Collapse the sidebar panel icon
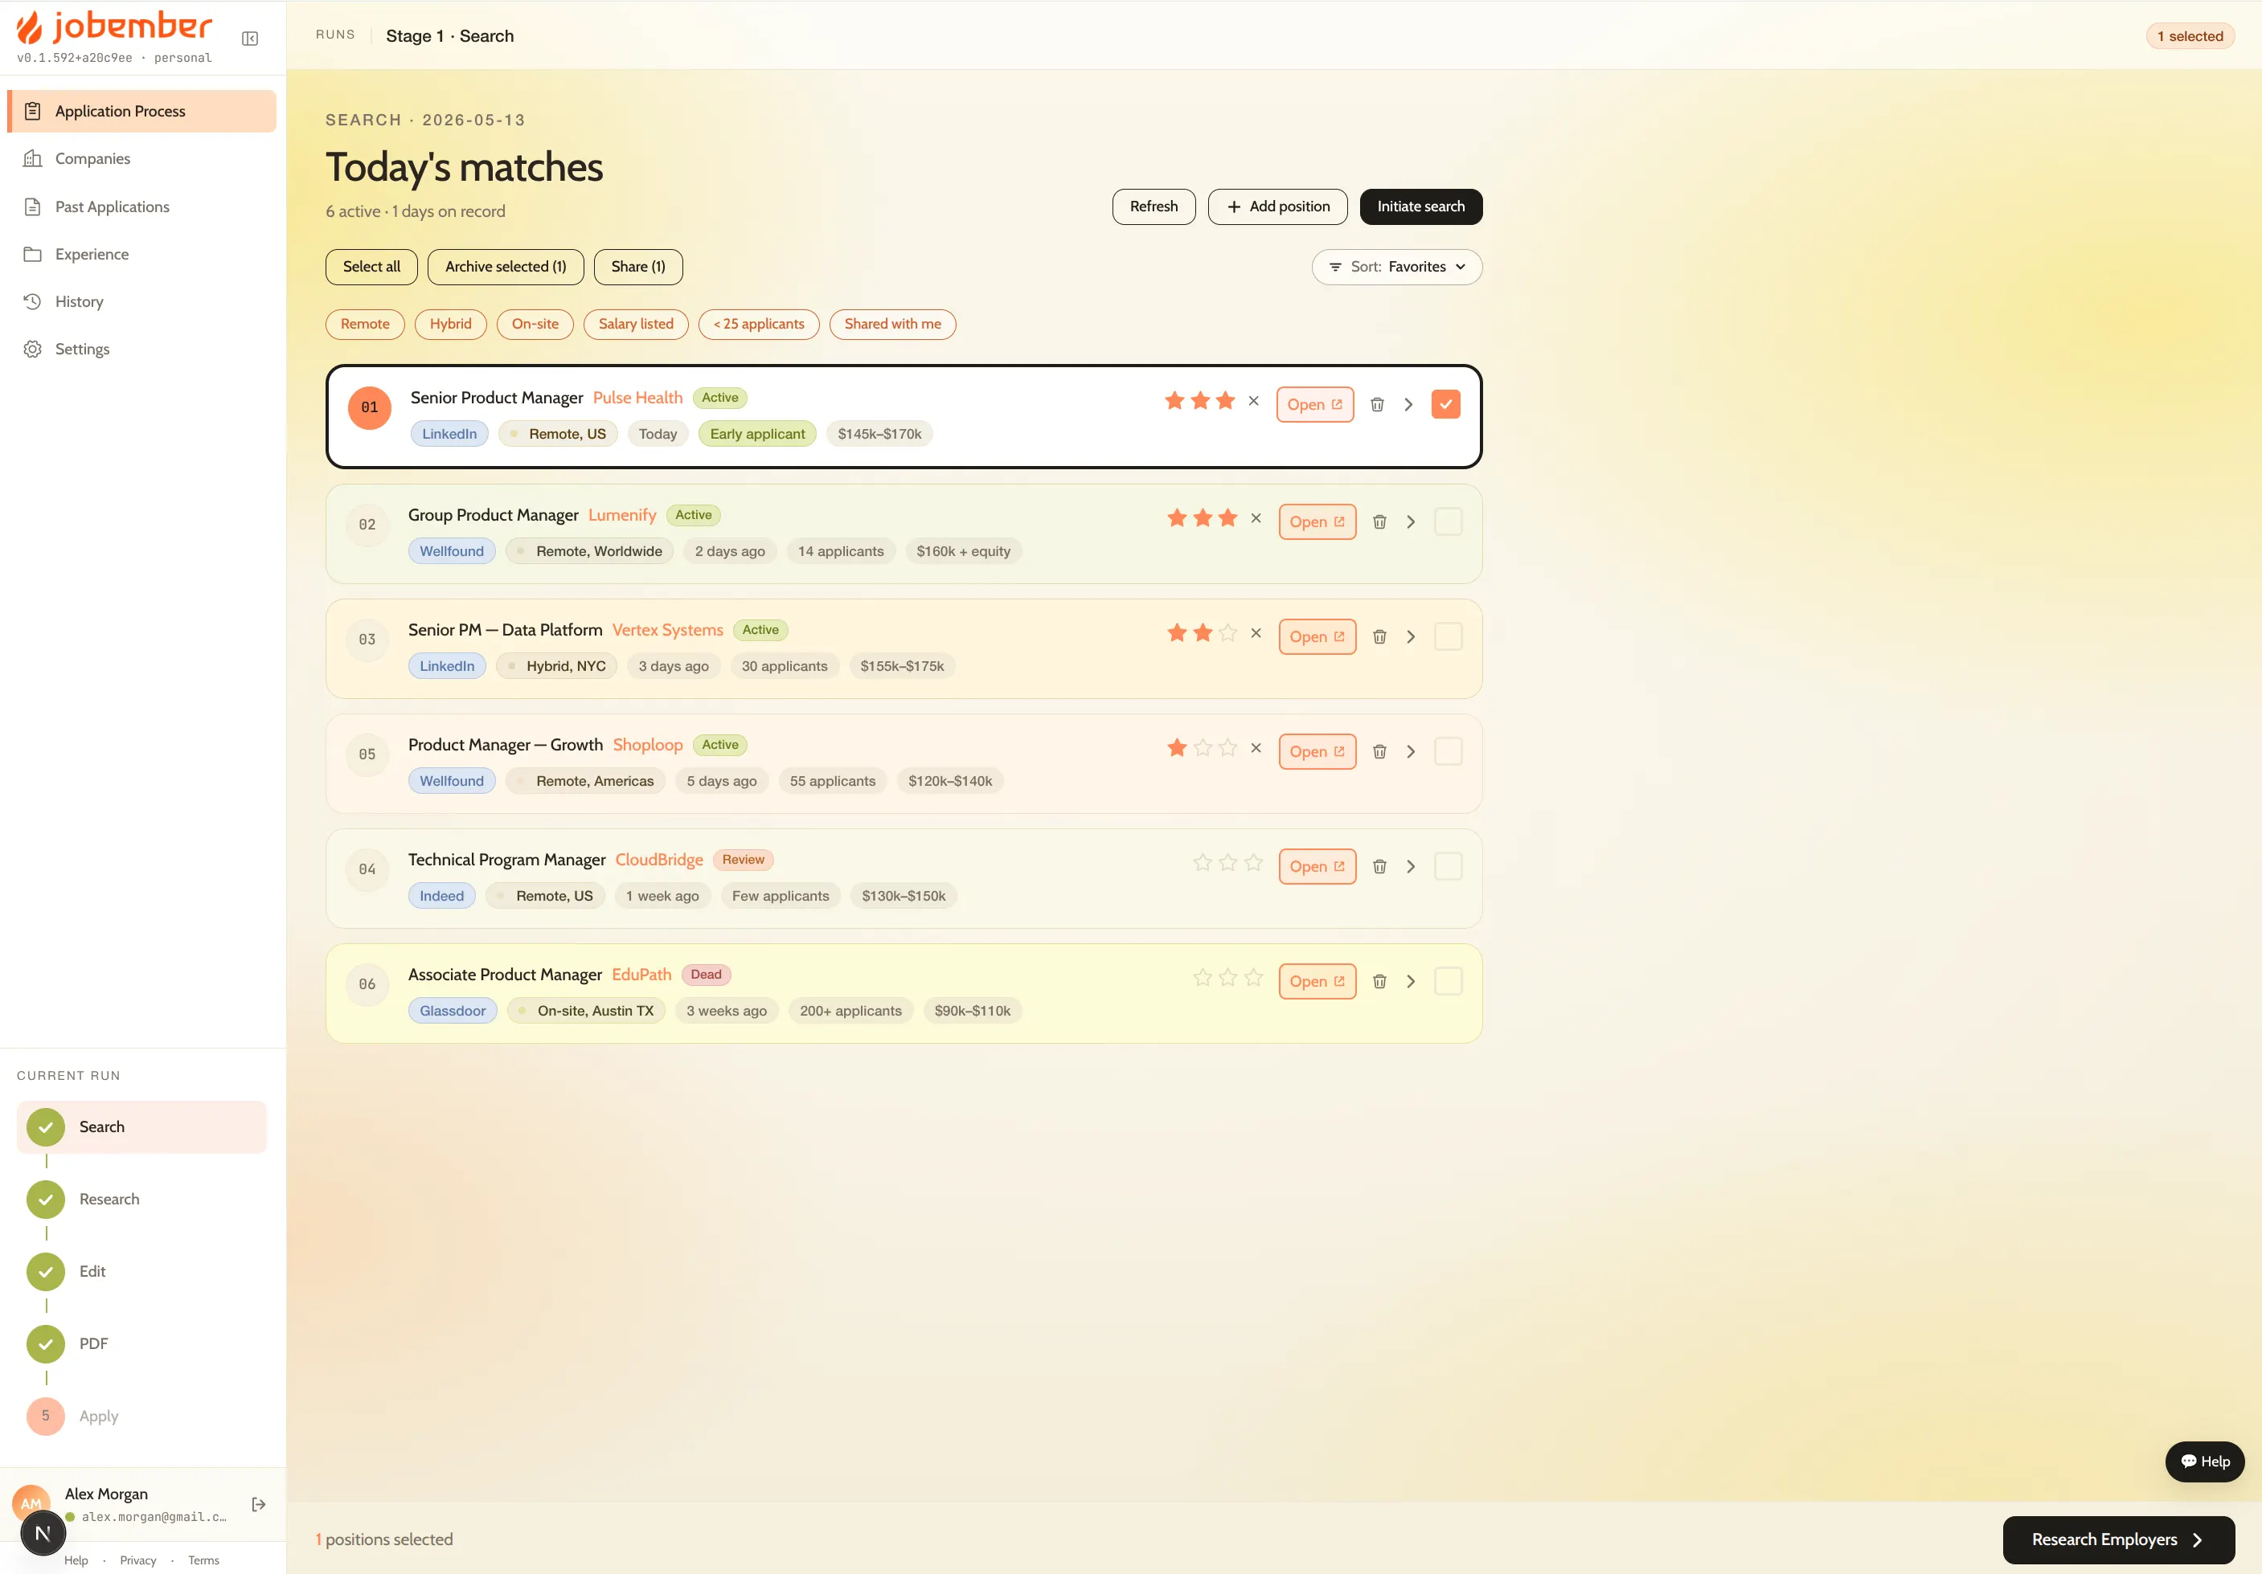 250,39
